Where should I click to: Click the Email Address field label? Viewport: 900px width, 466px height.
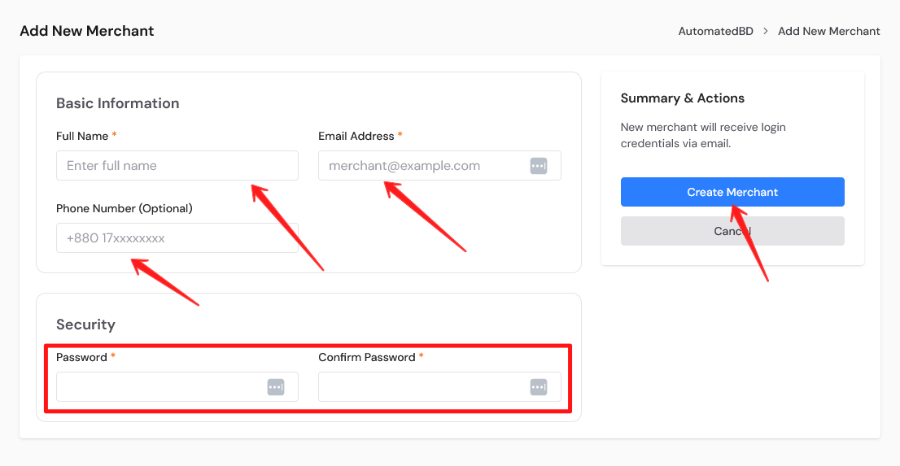tap(356, 136)
